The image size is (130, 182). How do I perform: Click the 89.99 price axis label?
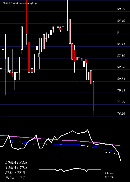[121, 9]
